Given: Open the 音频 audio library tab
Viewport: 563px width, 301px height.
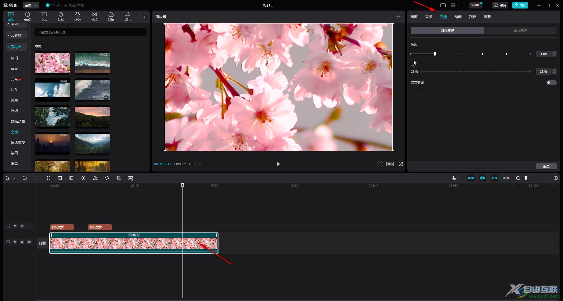Looking at the screenshot, I should (27, 17).
